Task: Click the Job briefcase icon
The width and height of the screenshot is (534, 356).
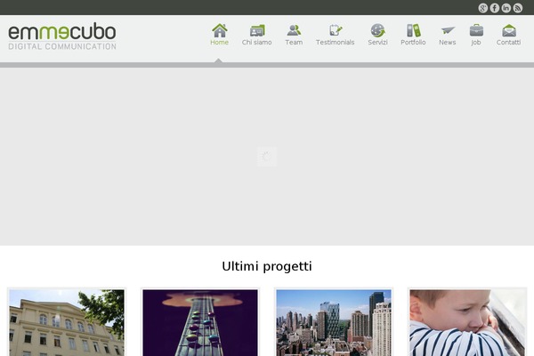Action: point(476,30)
